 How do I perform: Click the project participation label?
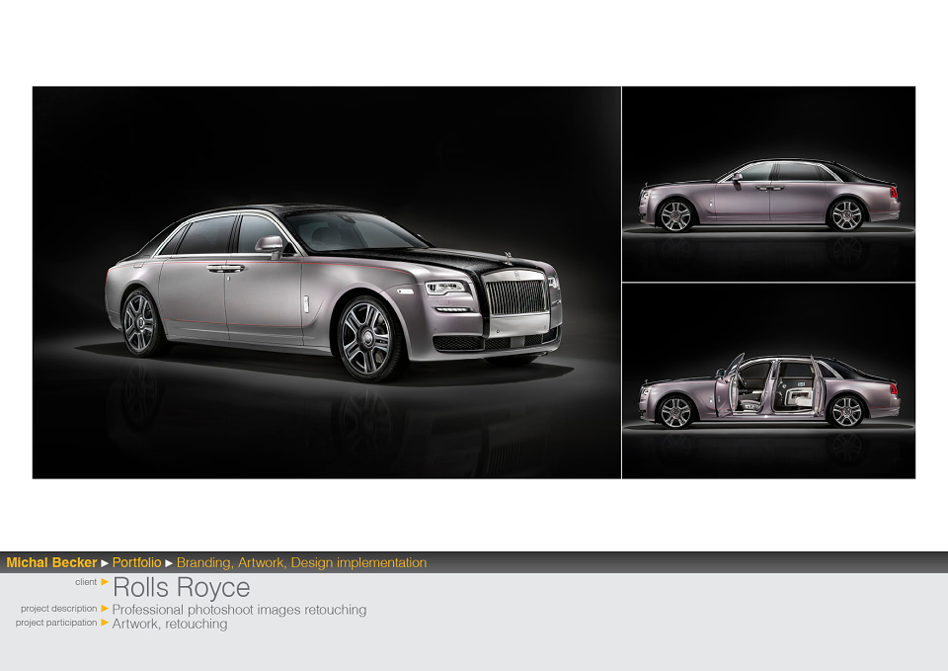(x=56, y=623)
